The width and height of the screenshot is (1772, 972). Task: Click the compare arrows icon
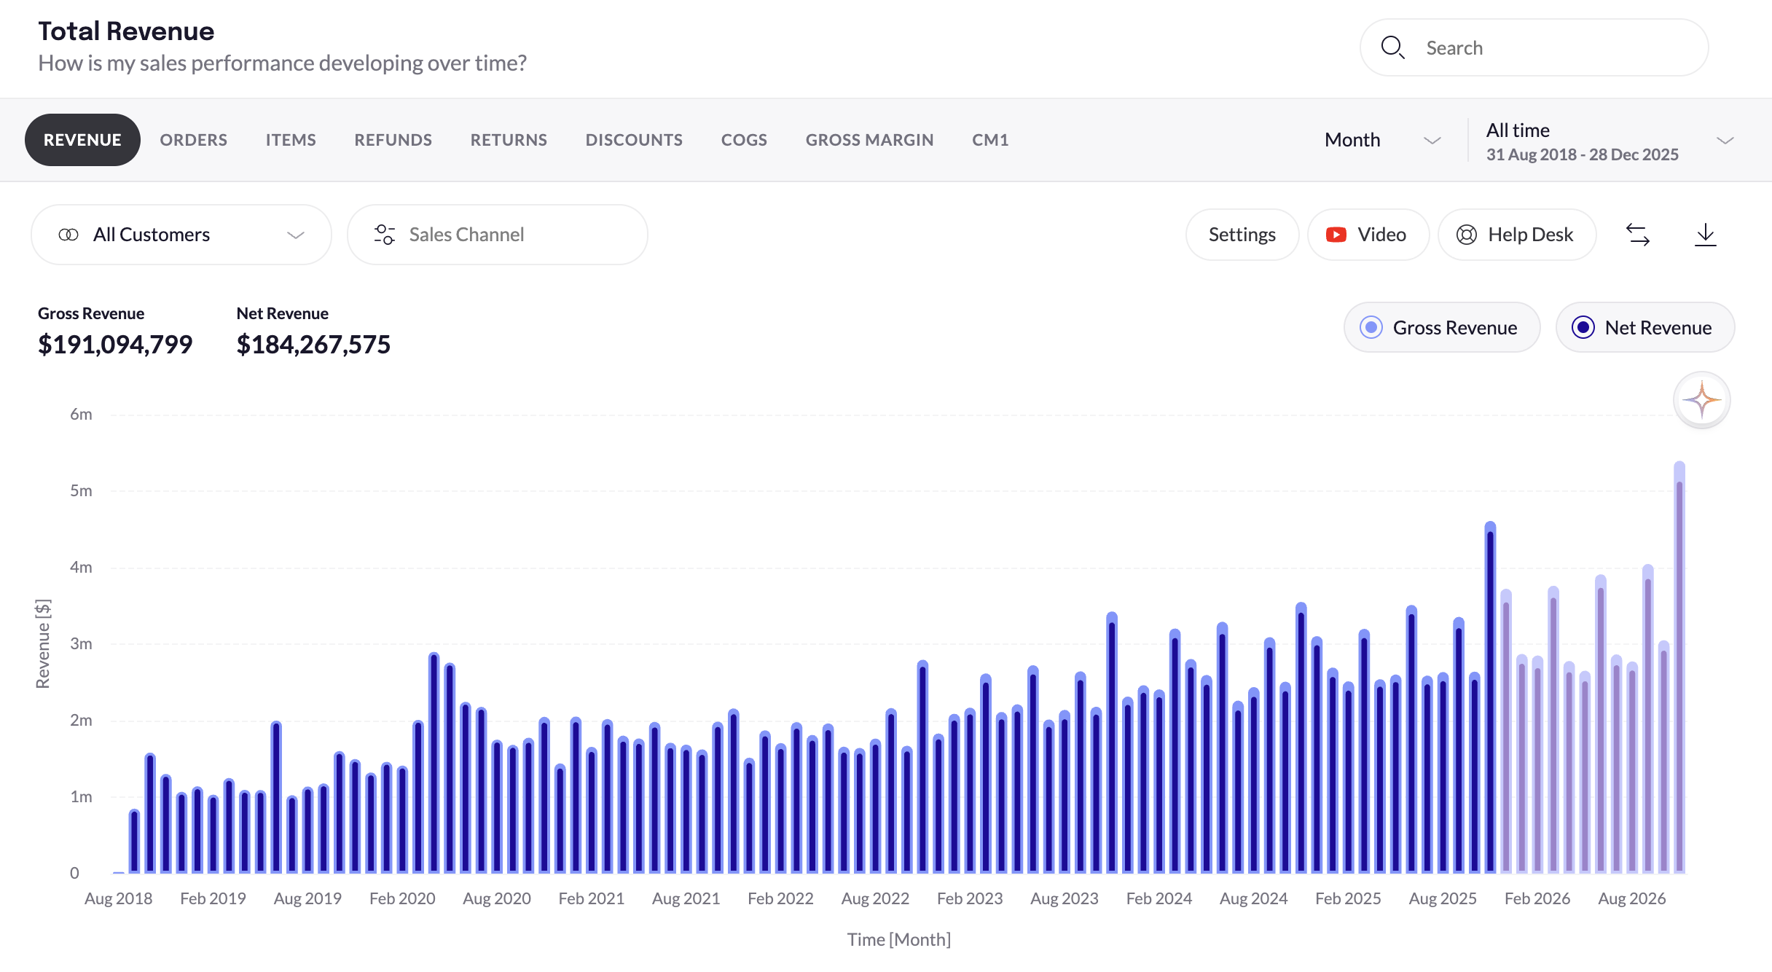(x=1639, y=235)
